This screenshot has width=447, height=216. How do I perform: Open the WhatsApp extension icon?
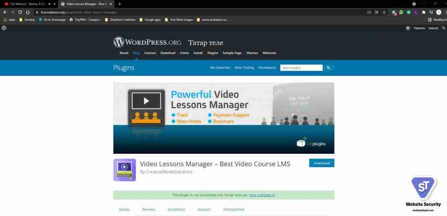click(401, 12)
